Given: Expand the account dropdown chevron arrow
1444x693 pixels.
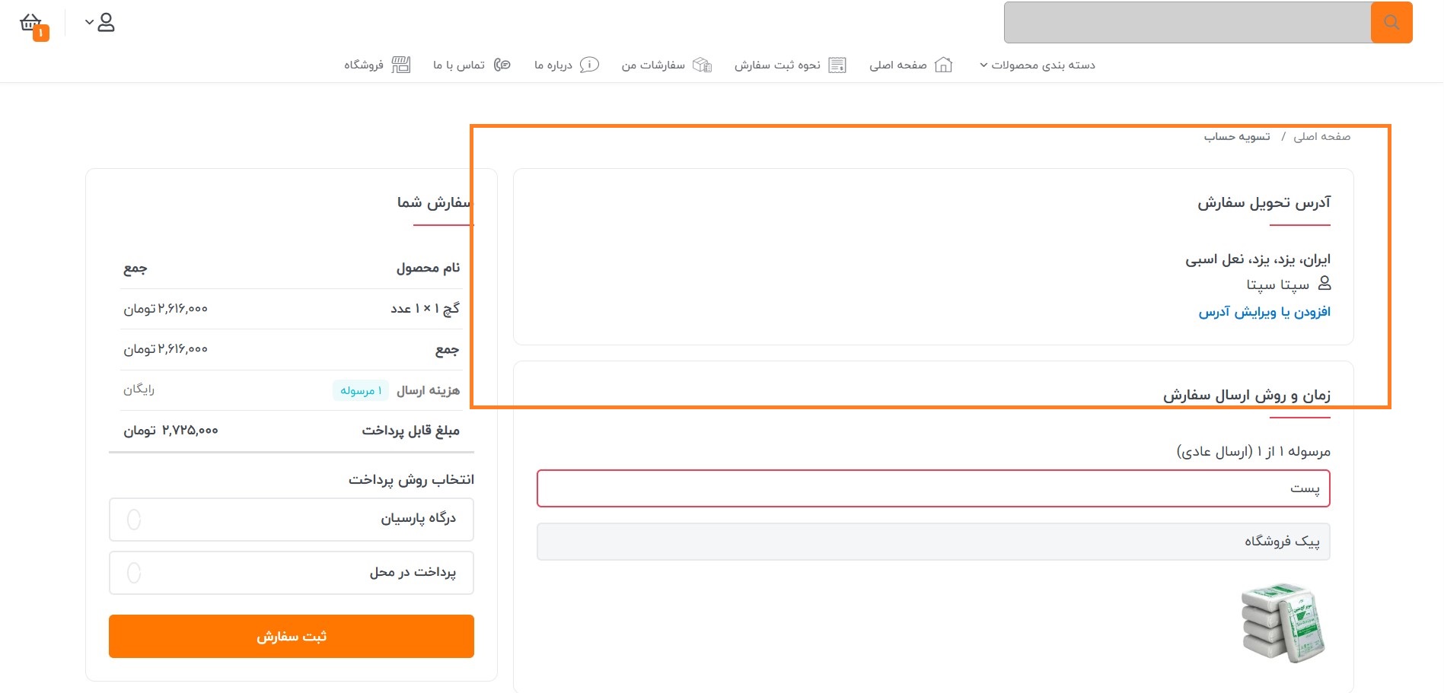Looking at the screenshot, I should [x=89, y=22].
